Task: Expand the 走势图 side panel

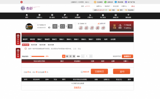Action: pyautogui.click(x=18, y=53)
